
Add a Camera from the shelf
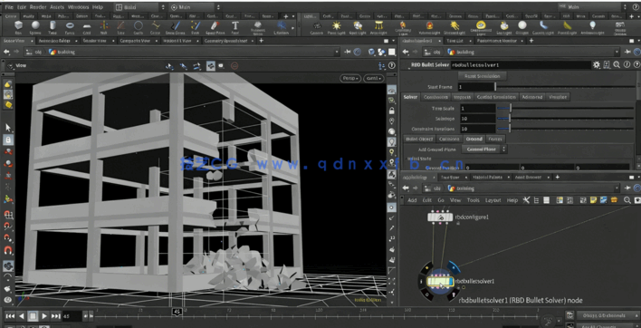[316, 27]
